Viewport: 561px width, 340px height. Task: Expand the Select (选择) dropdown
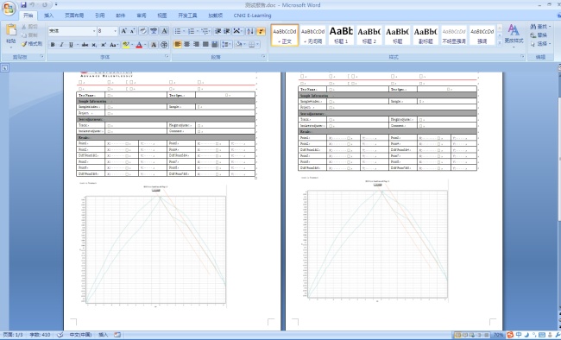click(550, 44)
